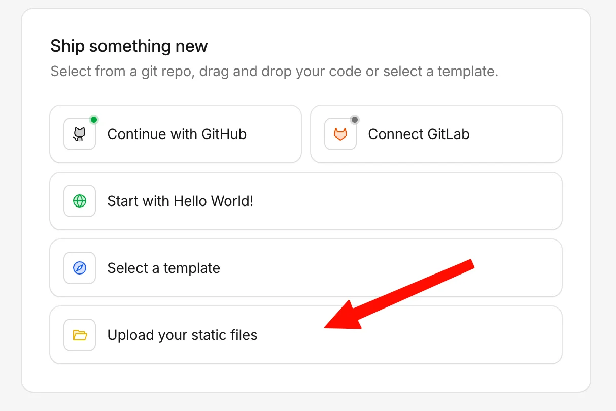Click the Hello World rocket option icon

point(79,201)
